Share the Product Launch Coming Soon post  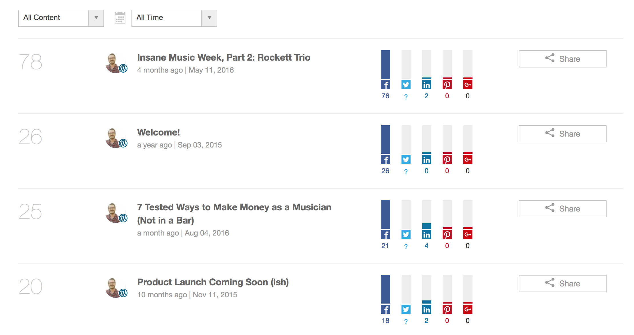point(562,284)
